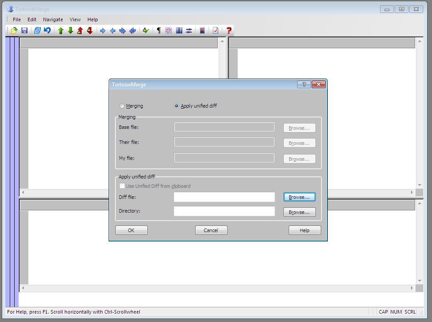Click the SCRL indicator in status bar
The height and width of the screenshot is (322, 432).
[410, 312]
